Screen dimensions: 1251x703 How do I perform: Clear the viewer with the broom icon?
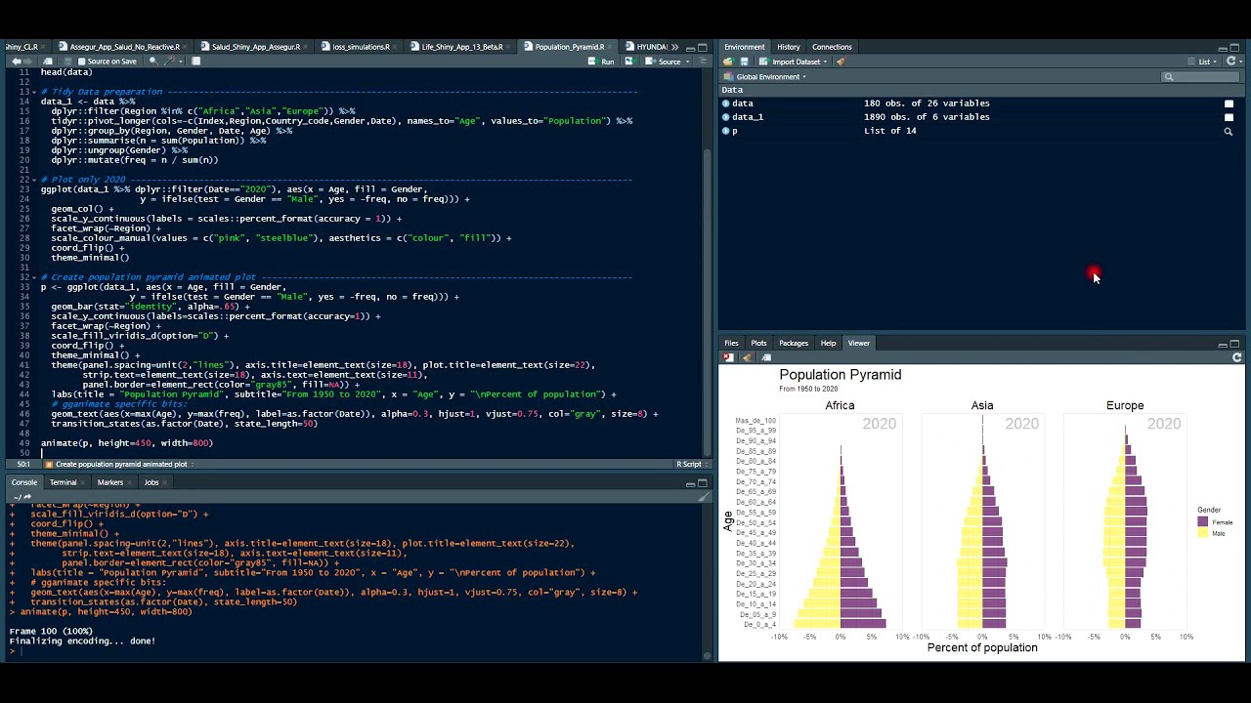(x=748, y=357)
